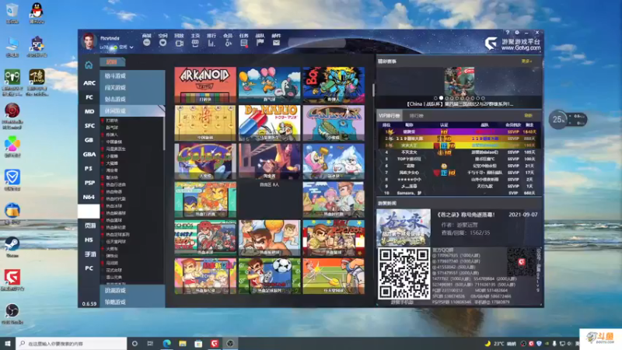Expand the second-to-last category at list bottom
The image size is (622, 350).
(x=132, y=290)
